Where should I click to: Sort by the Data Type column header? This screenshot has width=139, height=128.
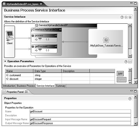(x=47, y=71)
